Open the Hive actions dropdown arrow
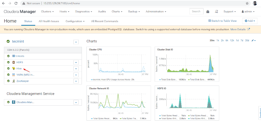Viewport: 261px width, 133px height. pyautogui.click(x=76, y=69)
